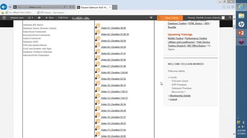Open the WordPress logo menu

[4, 18]
